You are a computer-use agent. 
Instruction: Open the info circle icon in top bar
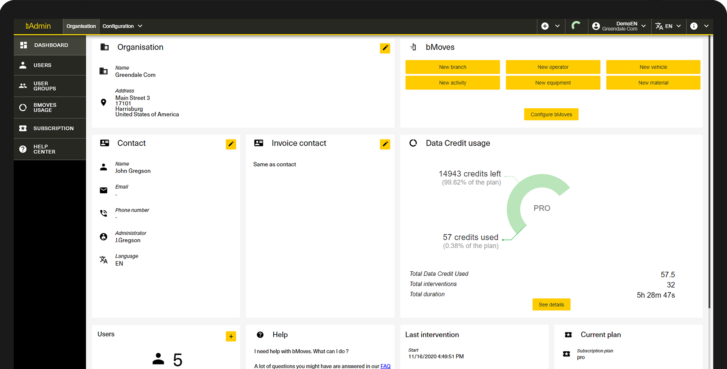coord(694,26)
